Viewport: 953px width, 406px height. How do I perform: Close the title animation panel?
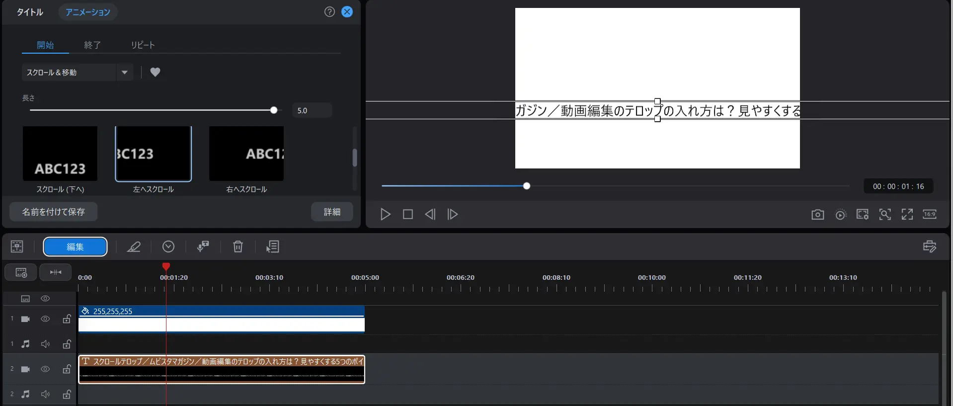pos(347,12)
